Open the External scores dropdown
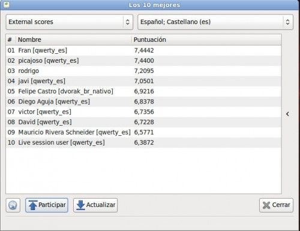 (x=70, y=22)
